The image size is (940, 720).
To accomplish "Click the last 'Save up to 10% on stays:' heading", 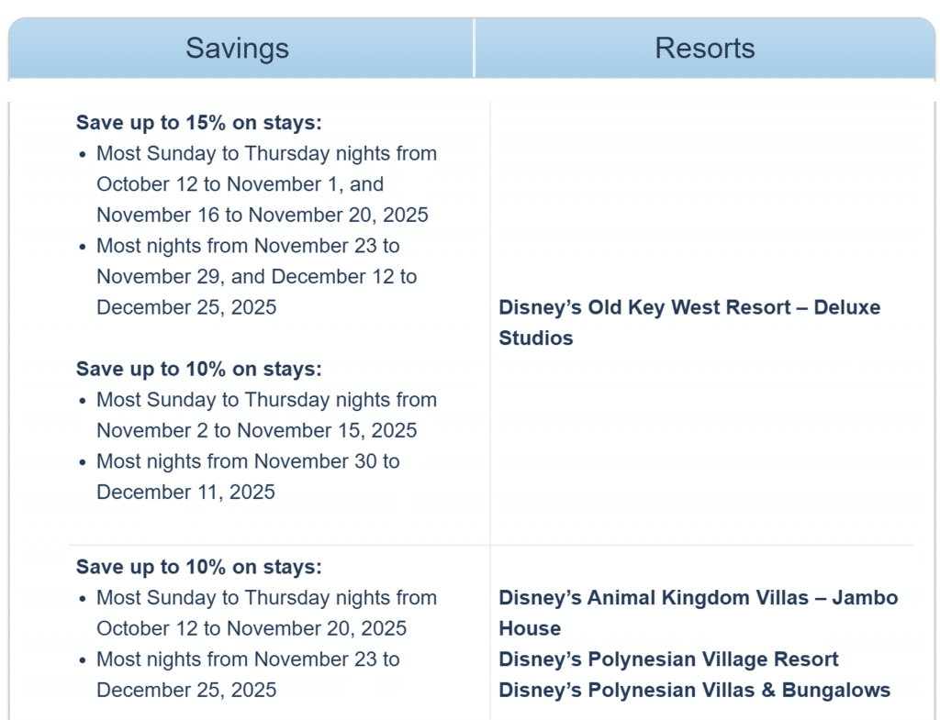I will coord(199,567).
